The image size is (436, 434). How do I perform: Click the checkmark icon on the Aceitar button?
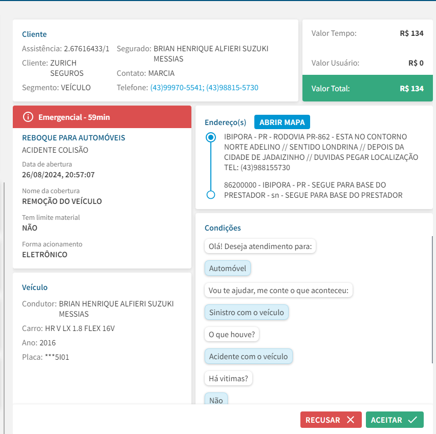click(412, 420)
